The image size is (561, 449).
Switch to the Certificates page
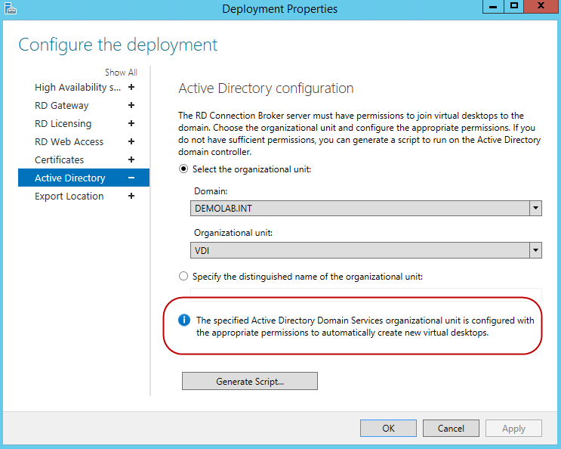pyautogui.click(x=59, y=159)
